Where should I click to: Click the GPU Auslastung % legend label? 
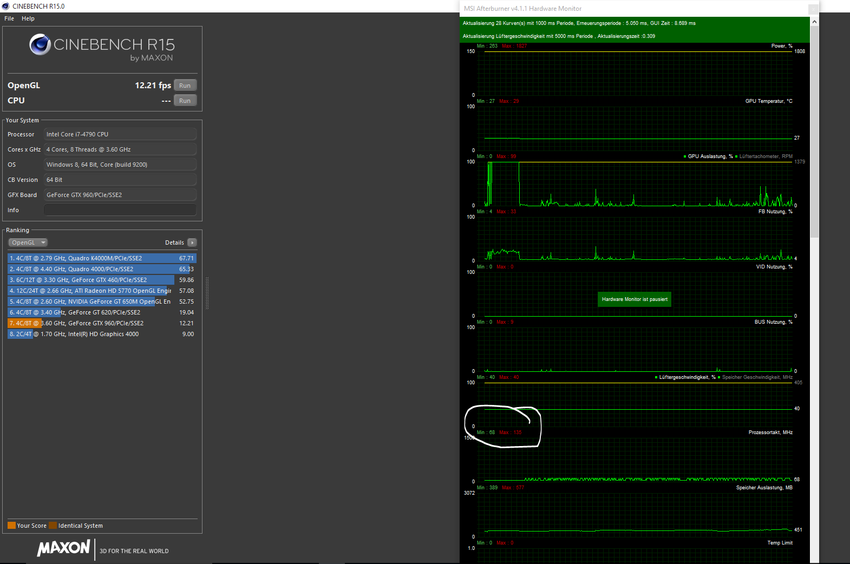coord(710,156)
